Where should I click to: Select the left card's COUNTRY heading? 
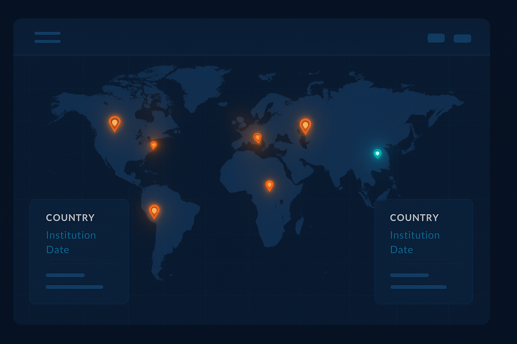[70, 217]
